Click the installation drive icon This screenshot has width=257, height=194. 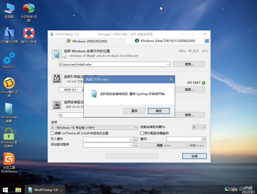point(57,105)
